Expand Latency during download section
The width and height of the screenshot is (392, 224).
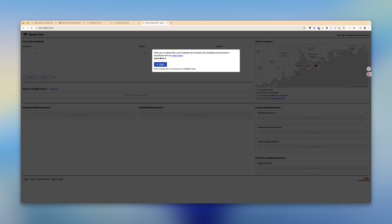click(x=366, y=127)
